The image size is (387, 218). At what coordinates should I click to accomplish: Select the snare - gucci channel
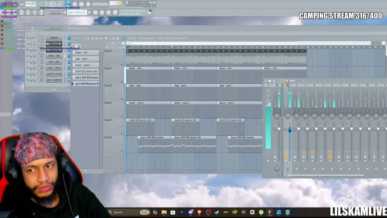(x=54, y=68)
